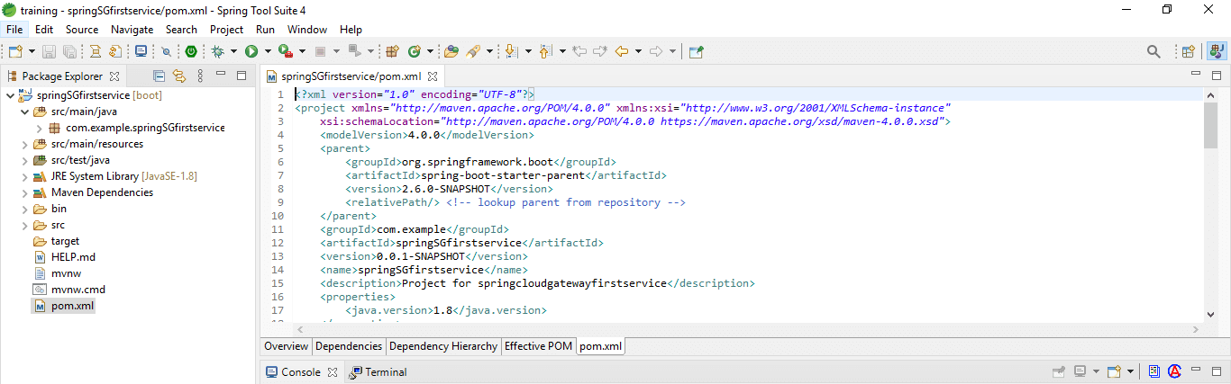
Task: Click the green Run play icon
Action: click(x=251, y=52)
